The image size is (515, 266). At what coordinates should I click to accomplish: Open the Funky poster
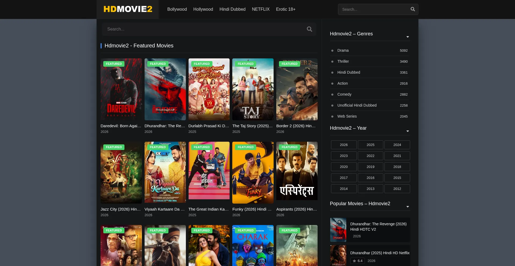tap(253, 173)
